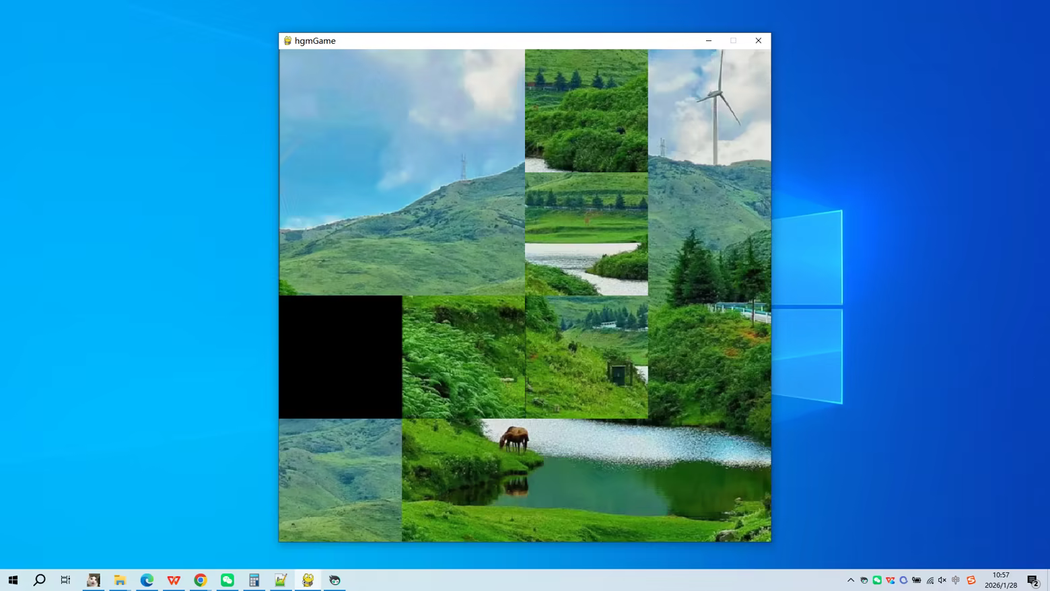Open the Calculator taskbar app
This screenshot has width=1050, height=591.
254,580
